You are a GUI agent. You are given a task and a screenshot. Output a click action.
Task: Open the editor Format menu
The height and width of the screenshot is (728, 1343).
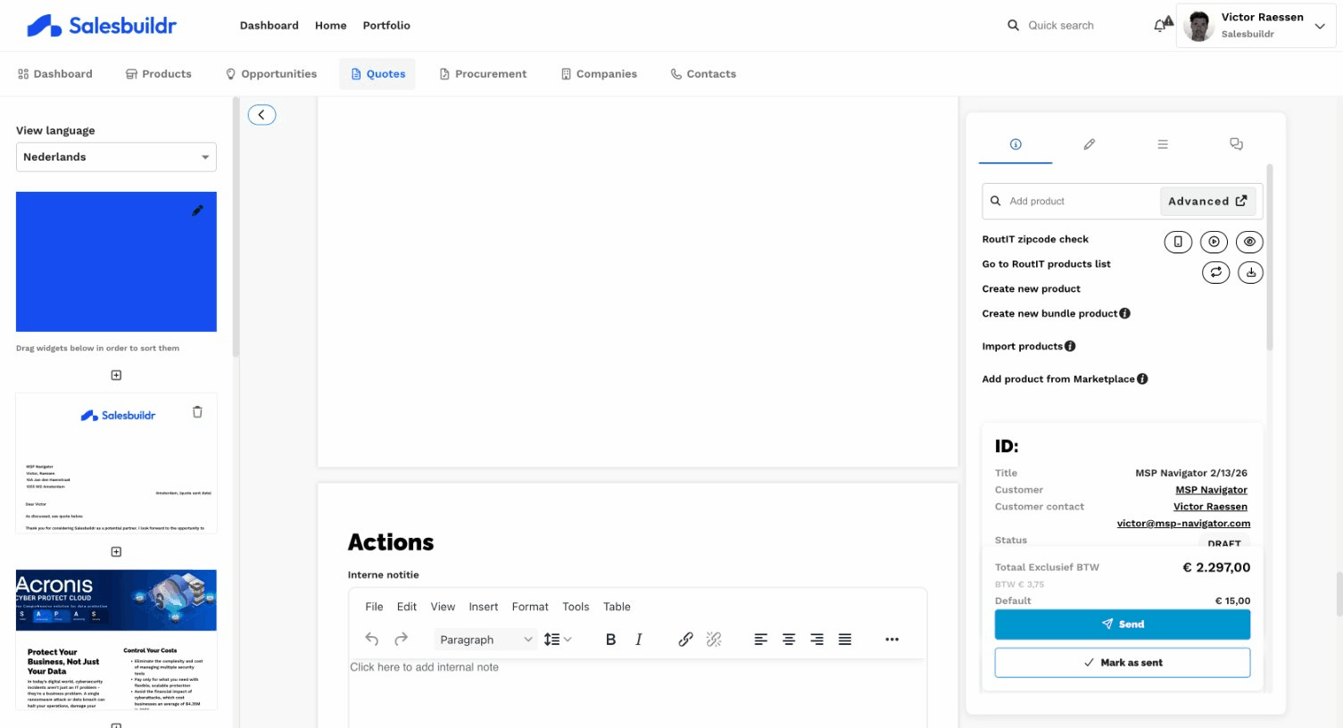[x=530, y=607]
